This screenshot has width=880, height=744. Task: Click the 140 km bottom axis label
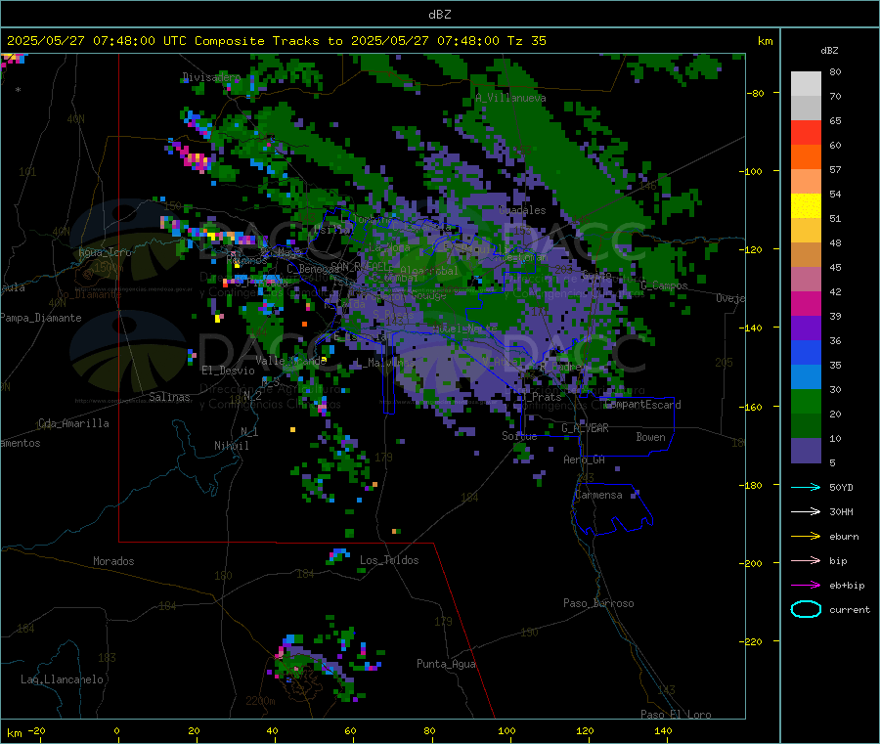pos(663,730)
